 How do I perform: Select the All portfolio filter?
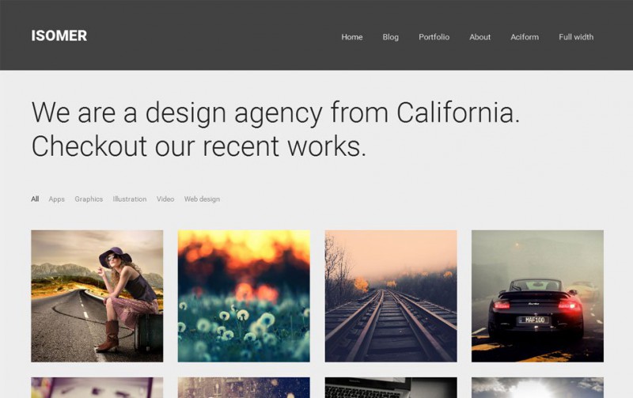tap(35, 199)
